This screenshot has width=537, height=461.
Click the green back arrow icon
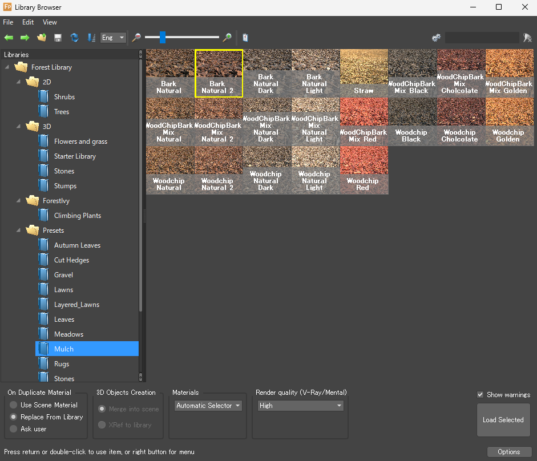pyautogui.click(x=9, y=38)
